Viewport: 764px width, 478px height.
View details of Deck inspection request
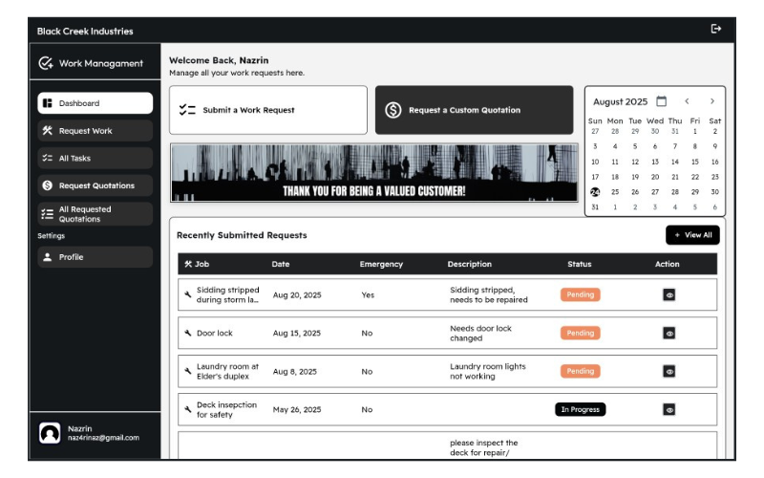pos(669,410)
